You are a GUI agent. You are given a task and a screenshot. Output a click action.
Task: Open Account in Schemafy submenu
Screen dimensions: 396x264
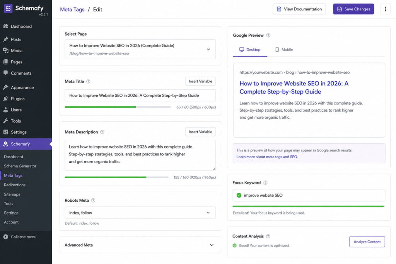point(11,222)
